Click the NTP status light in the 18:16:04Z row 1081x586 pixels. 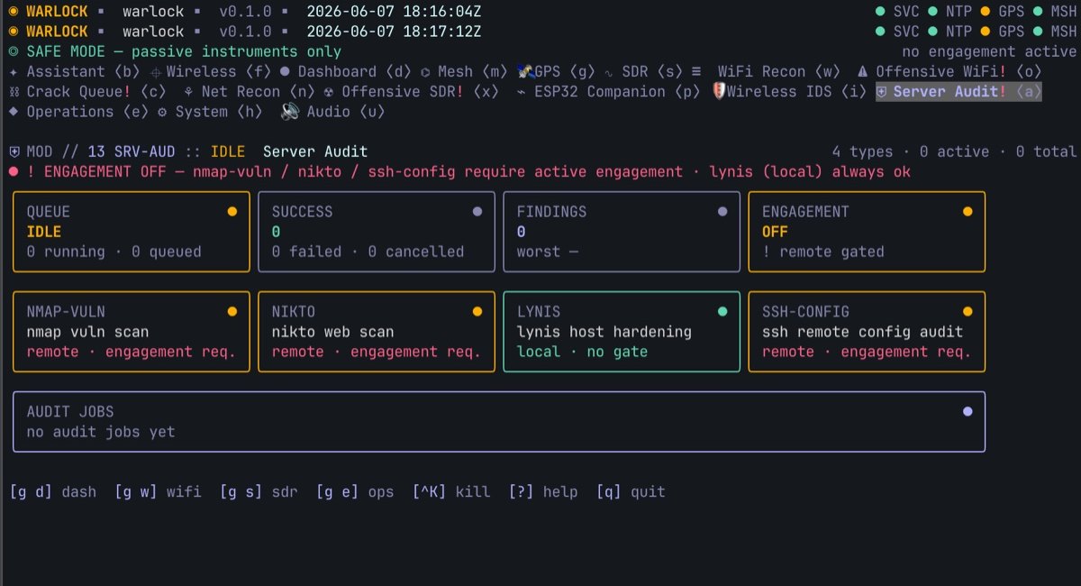click(x=932, y=12)
